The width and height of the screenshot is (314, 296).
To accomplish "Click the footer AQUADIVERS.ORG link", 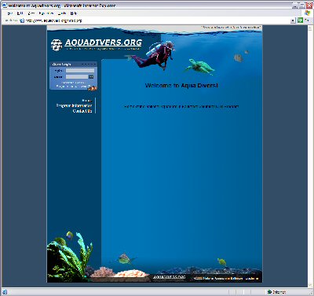I will (x=169, y=277).
